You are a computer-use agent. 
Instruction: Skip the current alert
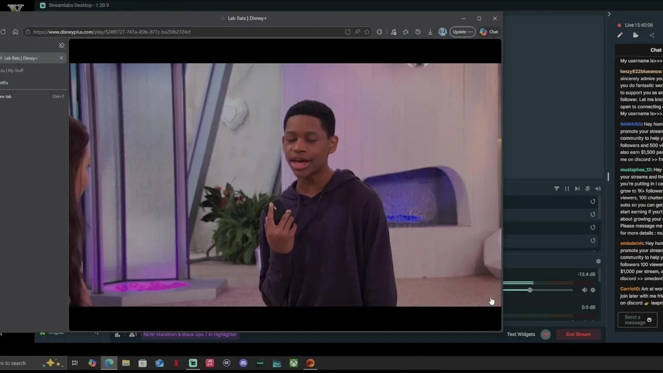(577, 189)
